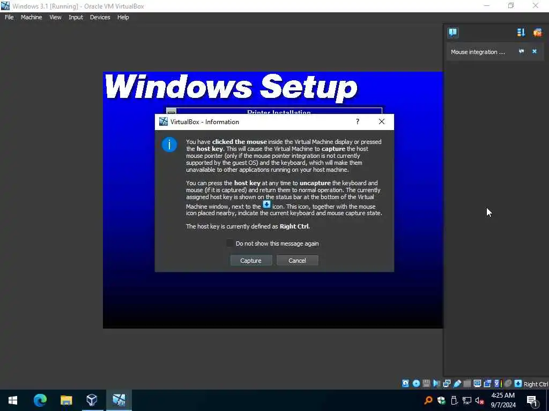Click the Capture button
The width and height of the screenshot is (549, 411).
point(251,261)
